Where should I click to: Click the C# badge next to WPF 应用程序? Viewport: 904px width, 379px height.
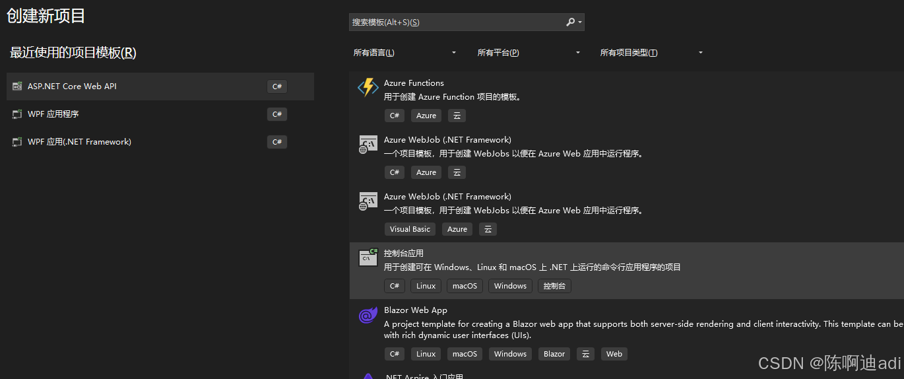(277, 114)
